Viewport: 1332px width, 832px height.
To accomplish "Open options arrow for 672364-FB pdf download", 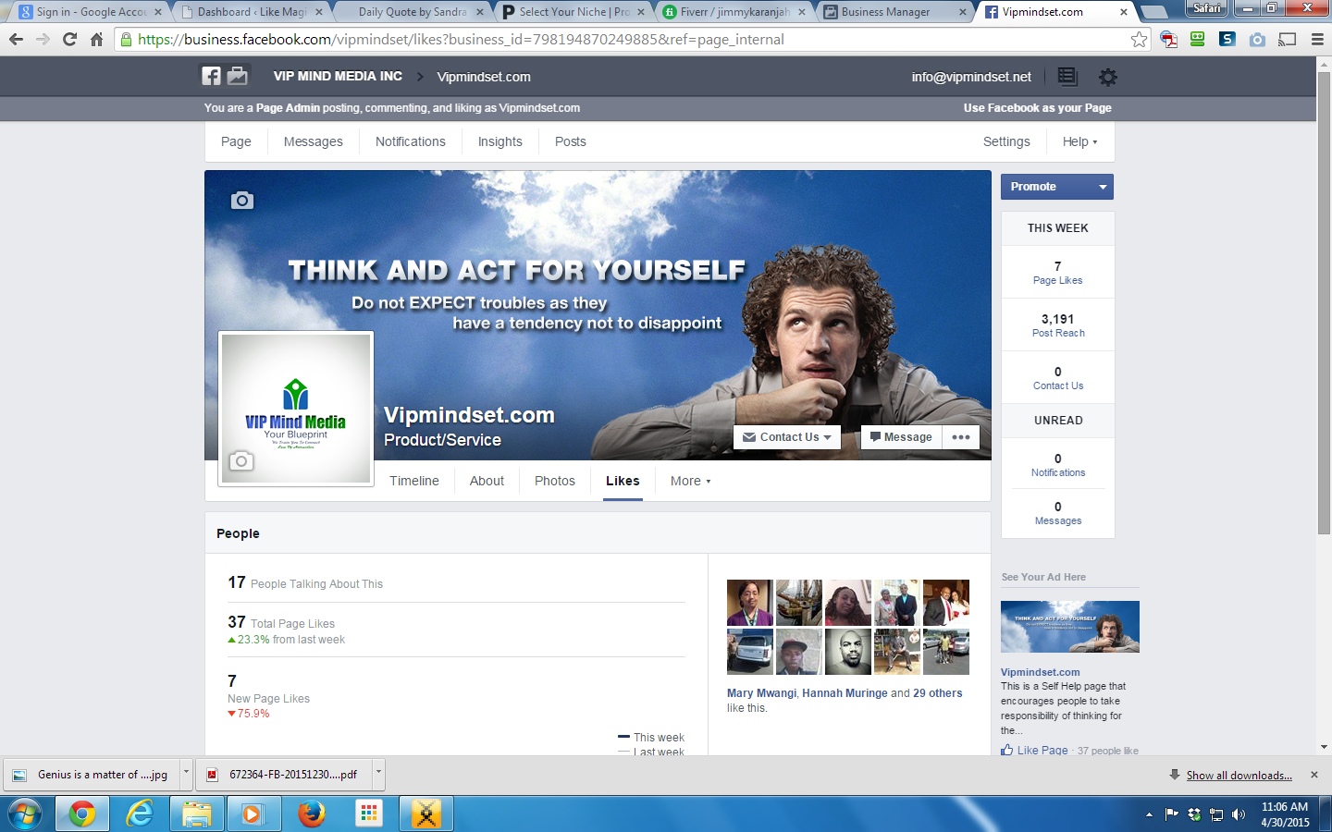I will (377, 773).
